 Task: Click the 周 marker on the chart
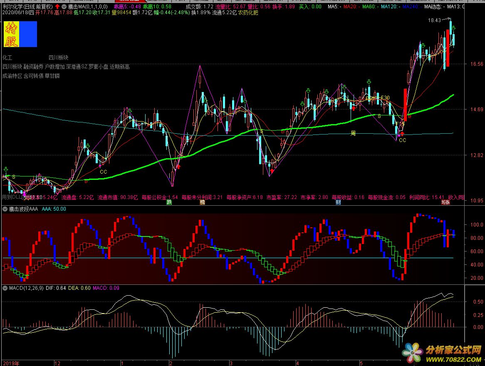coord(353,133)
